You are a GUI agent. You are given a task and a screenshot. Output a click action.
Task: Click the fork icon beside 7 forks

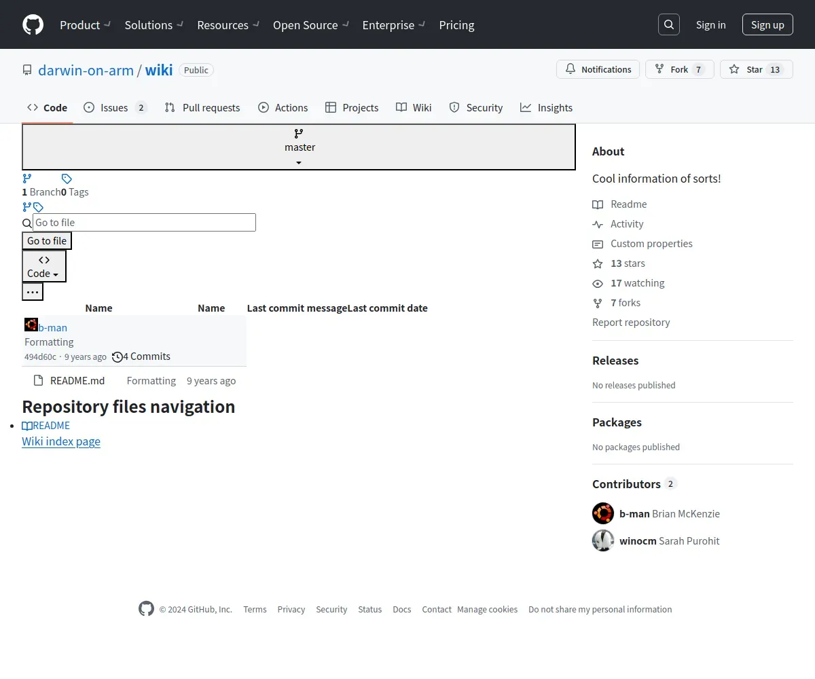coord(598,303)
